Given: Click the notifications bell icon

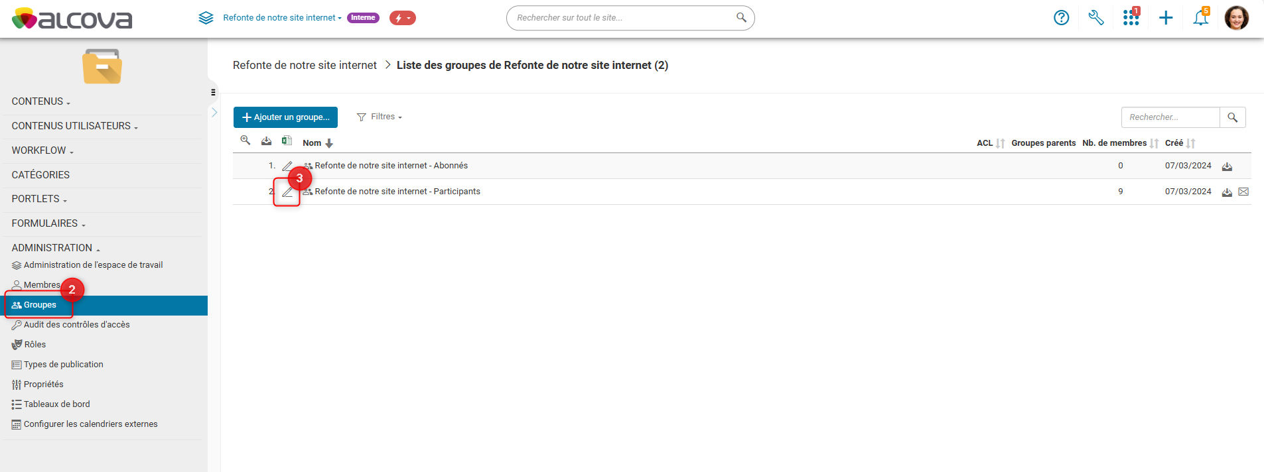Looking at the screenshot, I should tap(1200, 18).
